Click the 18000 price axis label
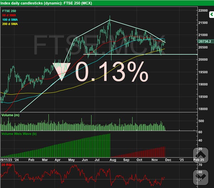 [203, 109]
